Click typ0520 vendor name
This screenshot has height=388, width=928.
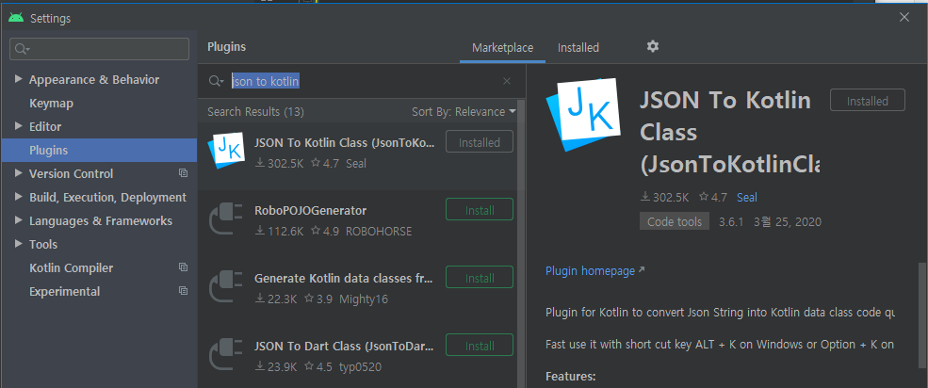point(360,367)
